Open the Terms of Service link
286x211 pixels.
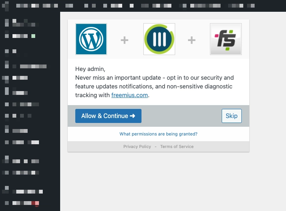(x=177, y=146)
